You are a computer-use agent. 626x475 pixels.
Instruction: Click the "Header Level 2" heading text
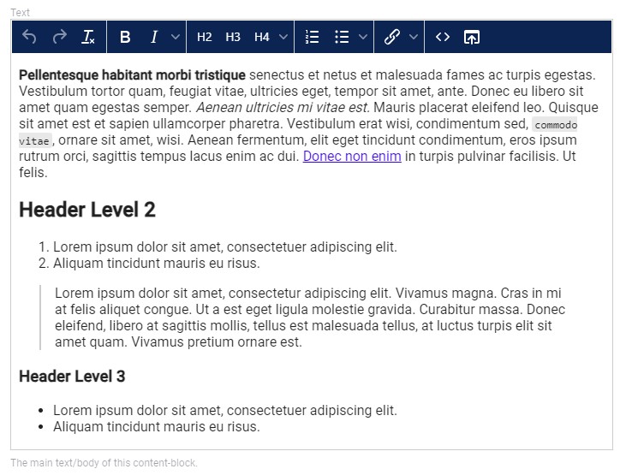tap(87, 210)
